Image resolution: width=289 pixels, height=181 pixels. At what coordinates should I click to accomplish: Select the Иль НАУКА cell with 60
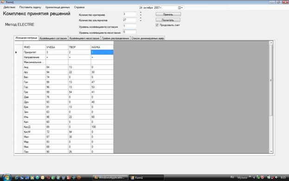[x=102, y=117]
